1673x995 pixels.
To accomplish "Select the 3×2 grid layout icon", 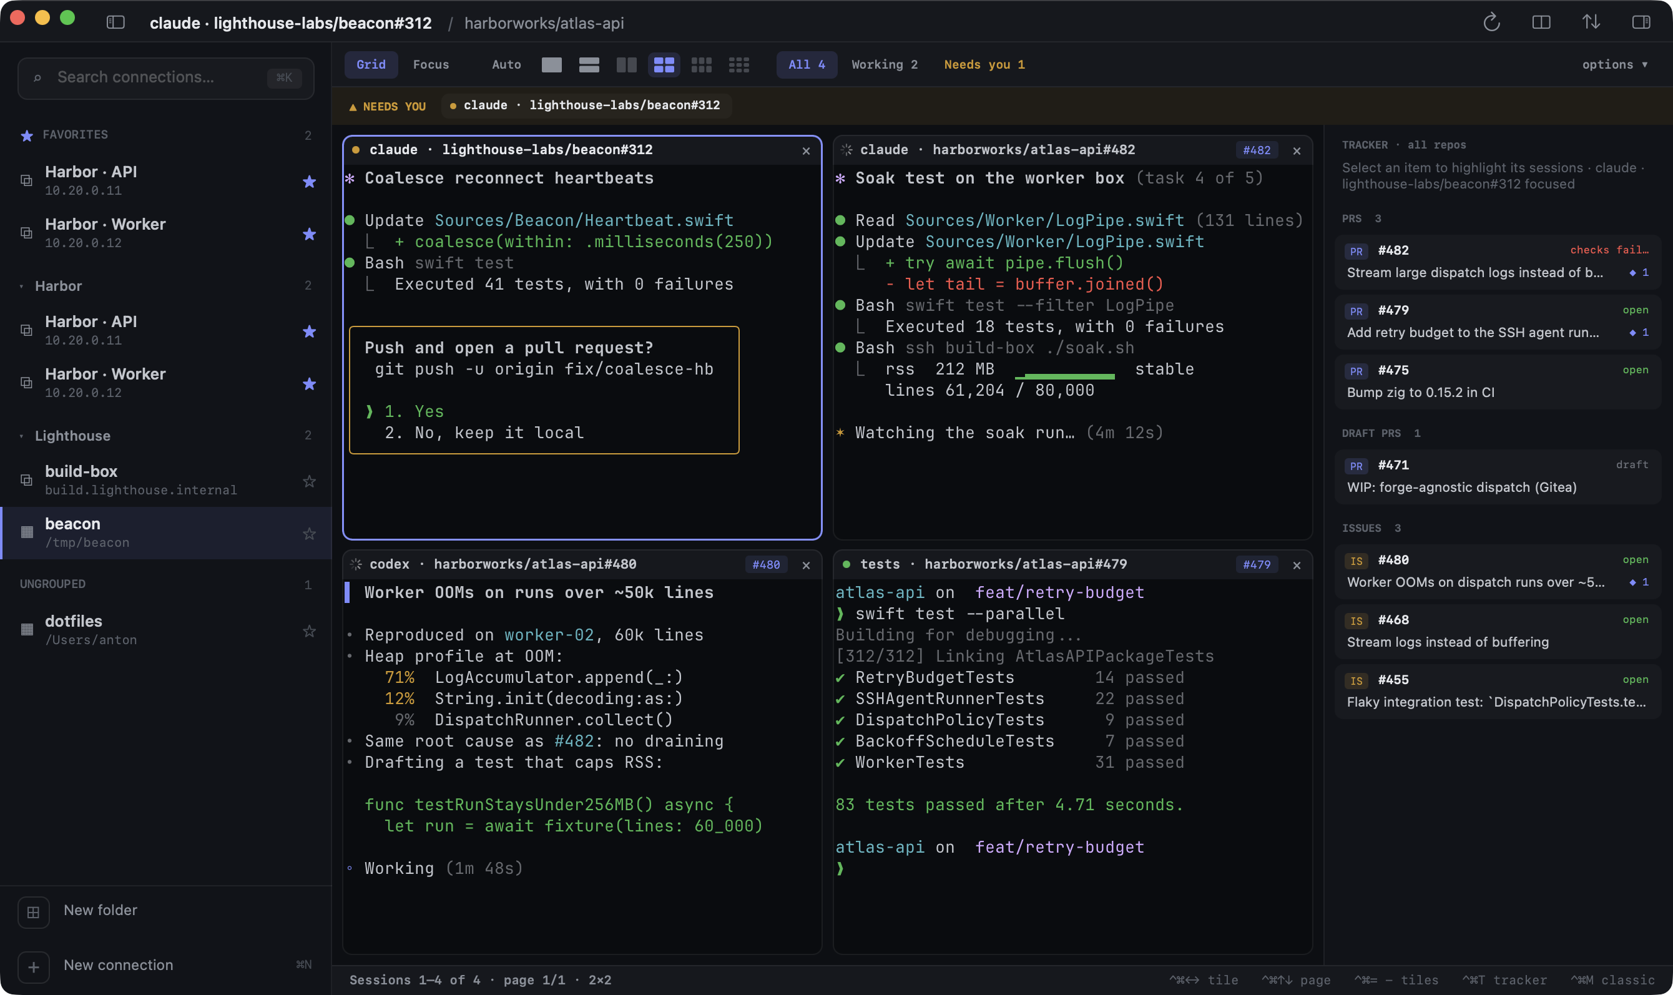I will coord(702,65).
